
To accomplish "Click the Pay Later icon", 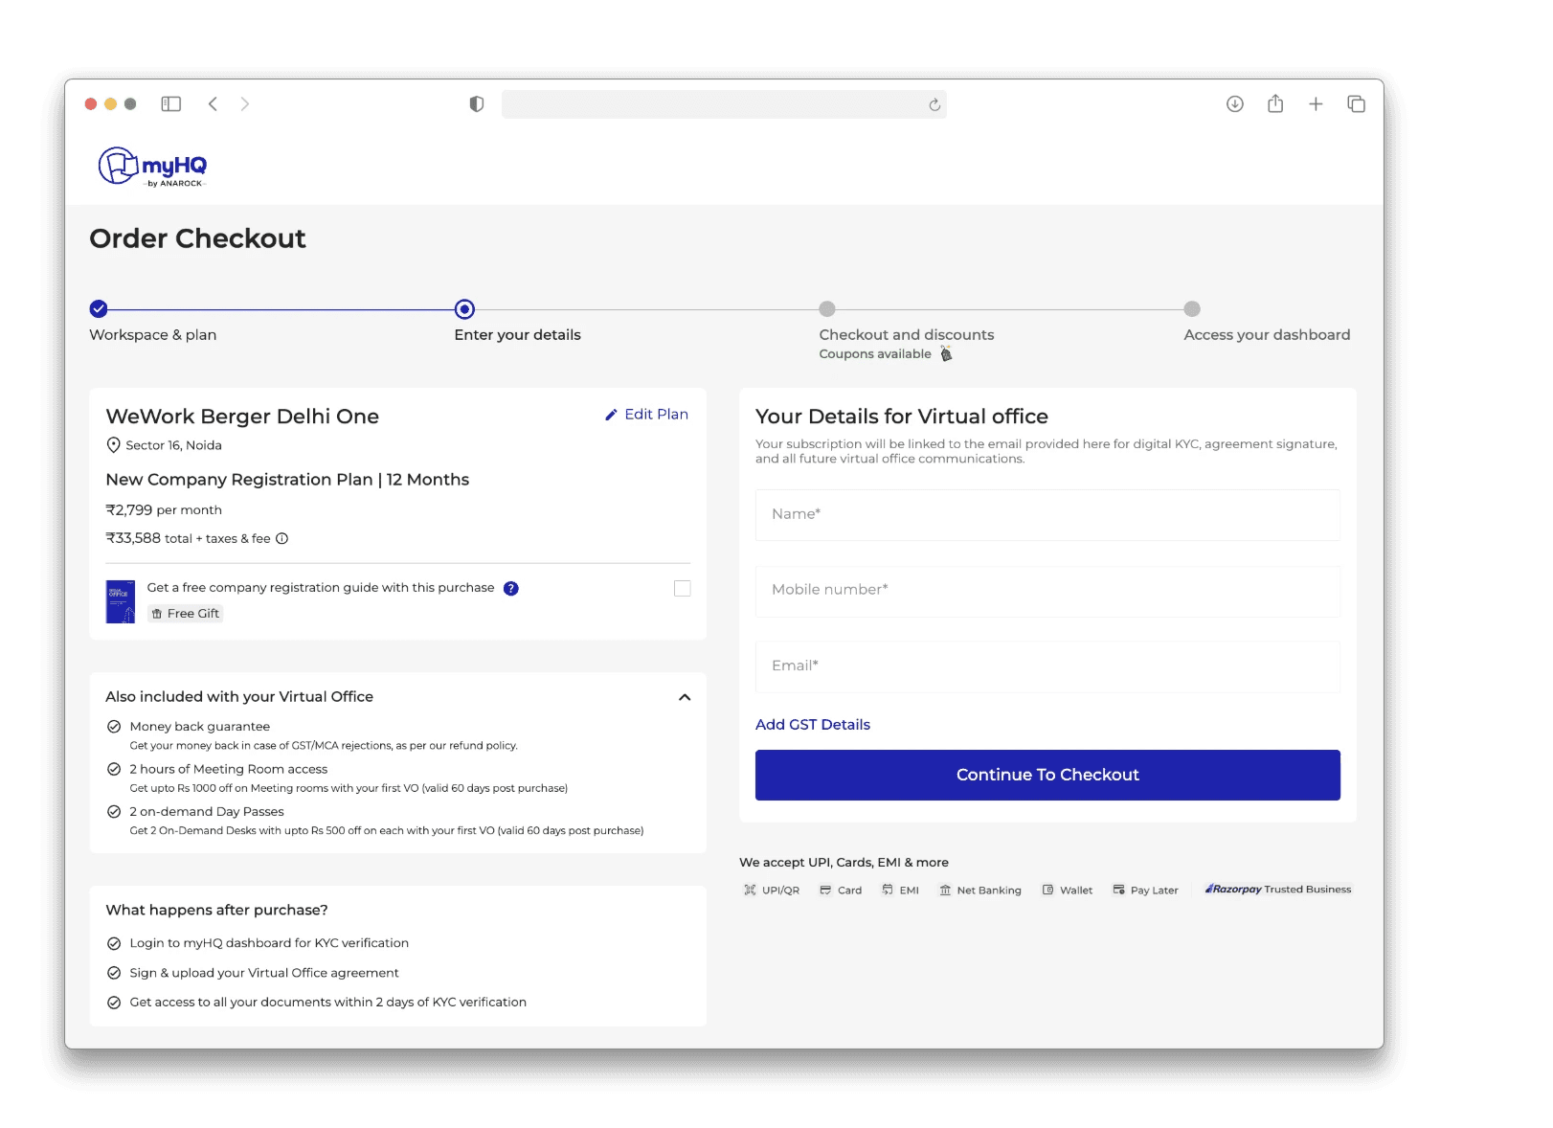I will pyautogui.click(x=1118, y=890).
